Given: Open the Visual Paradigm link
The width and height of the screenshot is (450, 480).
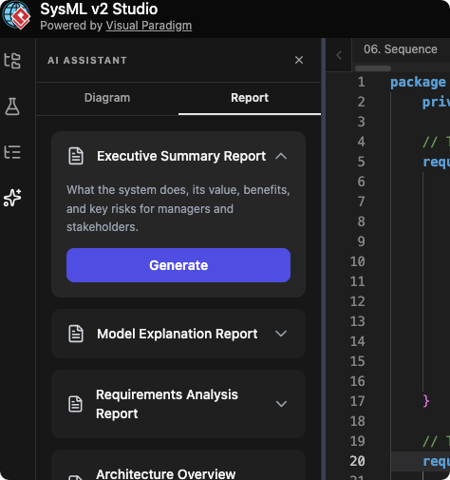Looking at the screenshot, I should pyautogui.click(x=149, y=26).
